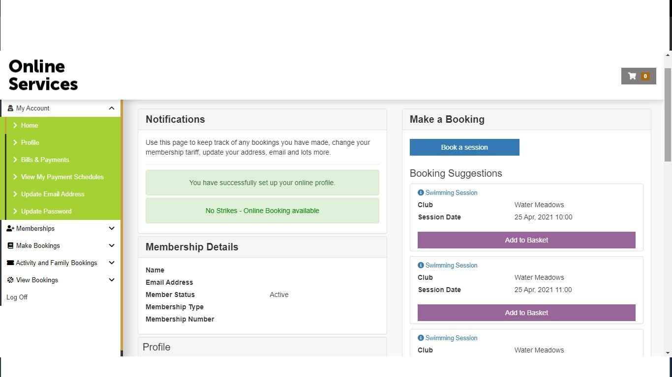Expand the Memberships menu chevron
The image size is (672, 377).
coord(112,229)
